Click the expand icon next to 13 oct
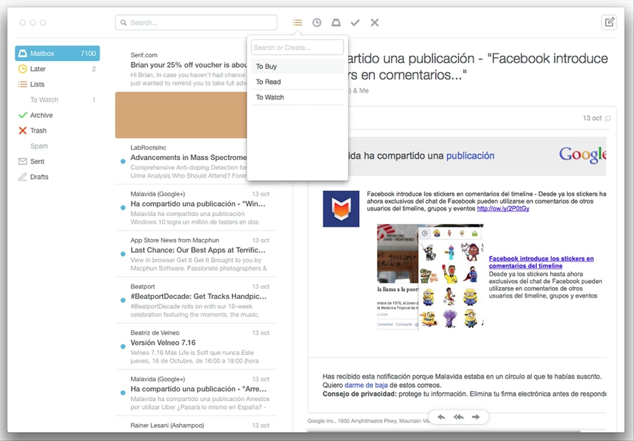This screenshot has height=441, width=634. (x=607, y=118)
